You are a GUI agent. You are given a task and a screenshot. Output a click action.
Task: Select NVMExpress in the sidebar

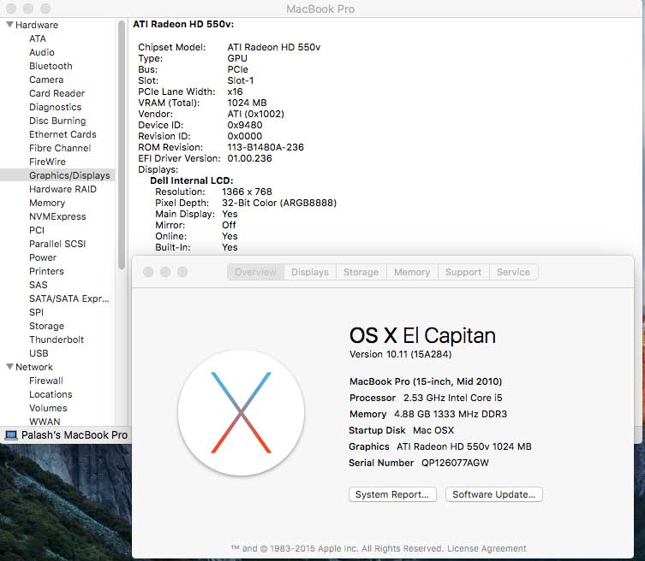point(57,216)
